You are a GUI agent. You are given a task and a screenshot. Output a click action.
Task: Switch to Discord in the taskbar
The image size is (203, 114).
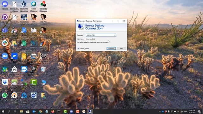(x=71, y=111)
